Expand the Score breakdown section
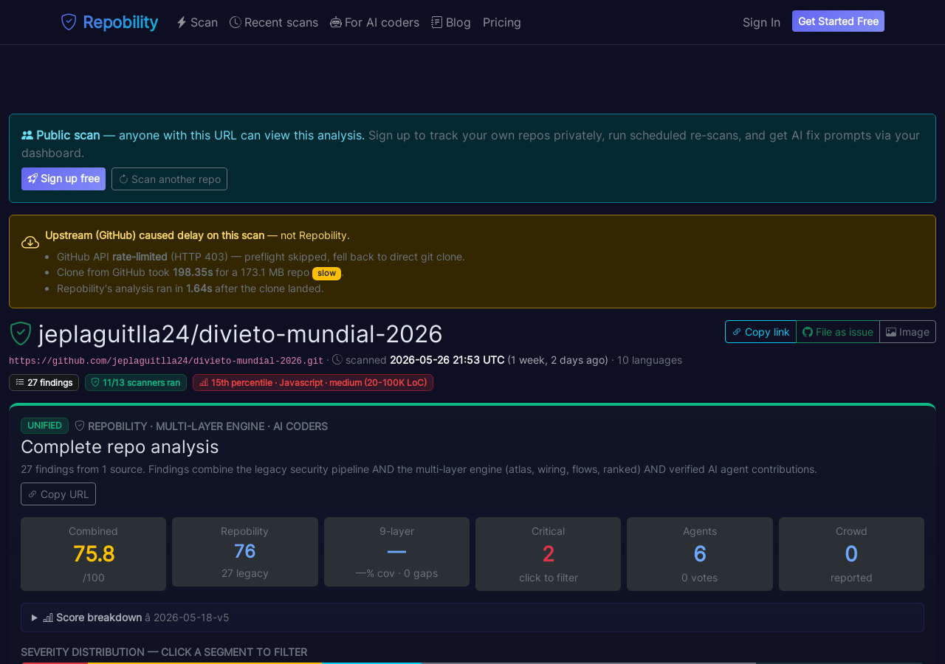Screen dimensions: 945x664 pos(472,618)
